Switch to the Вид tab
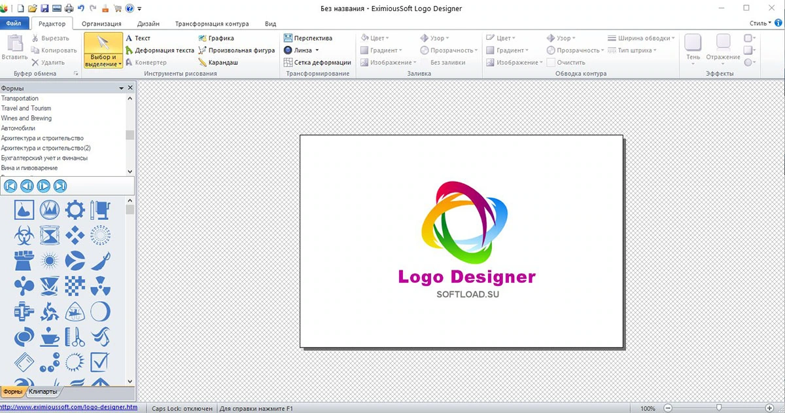 [x=270, y=24]
